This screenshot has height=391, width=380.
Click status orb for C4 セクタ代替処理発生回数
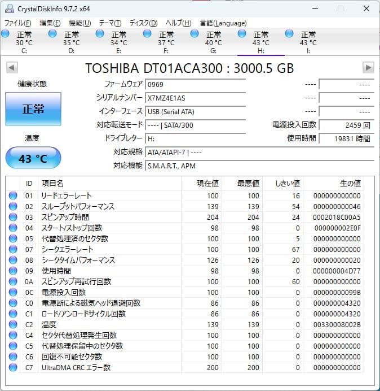click(x=13, y=335)
